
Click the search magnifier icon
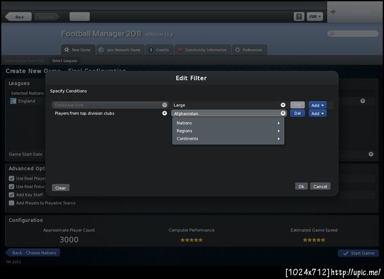[x=332, y=33]
